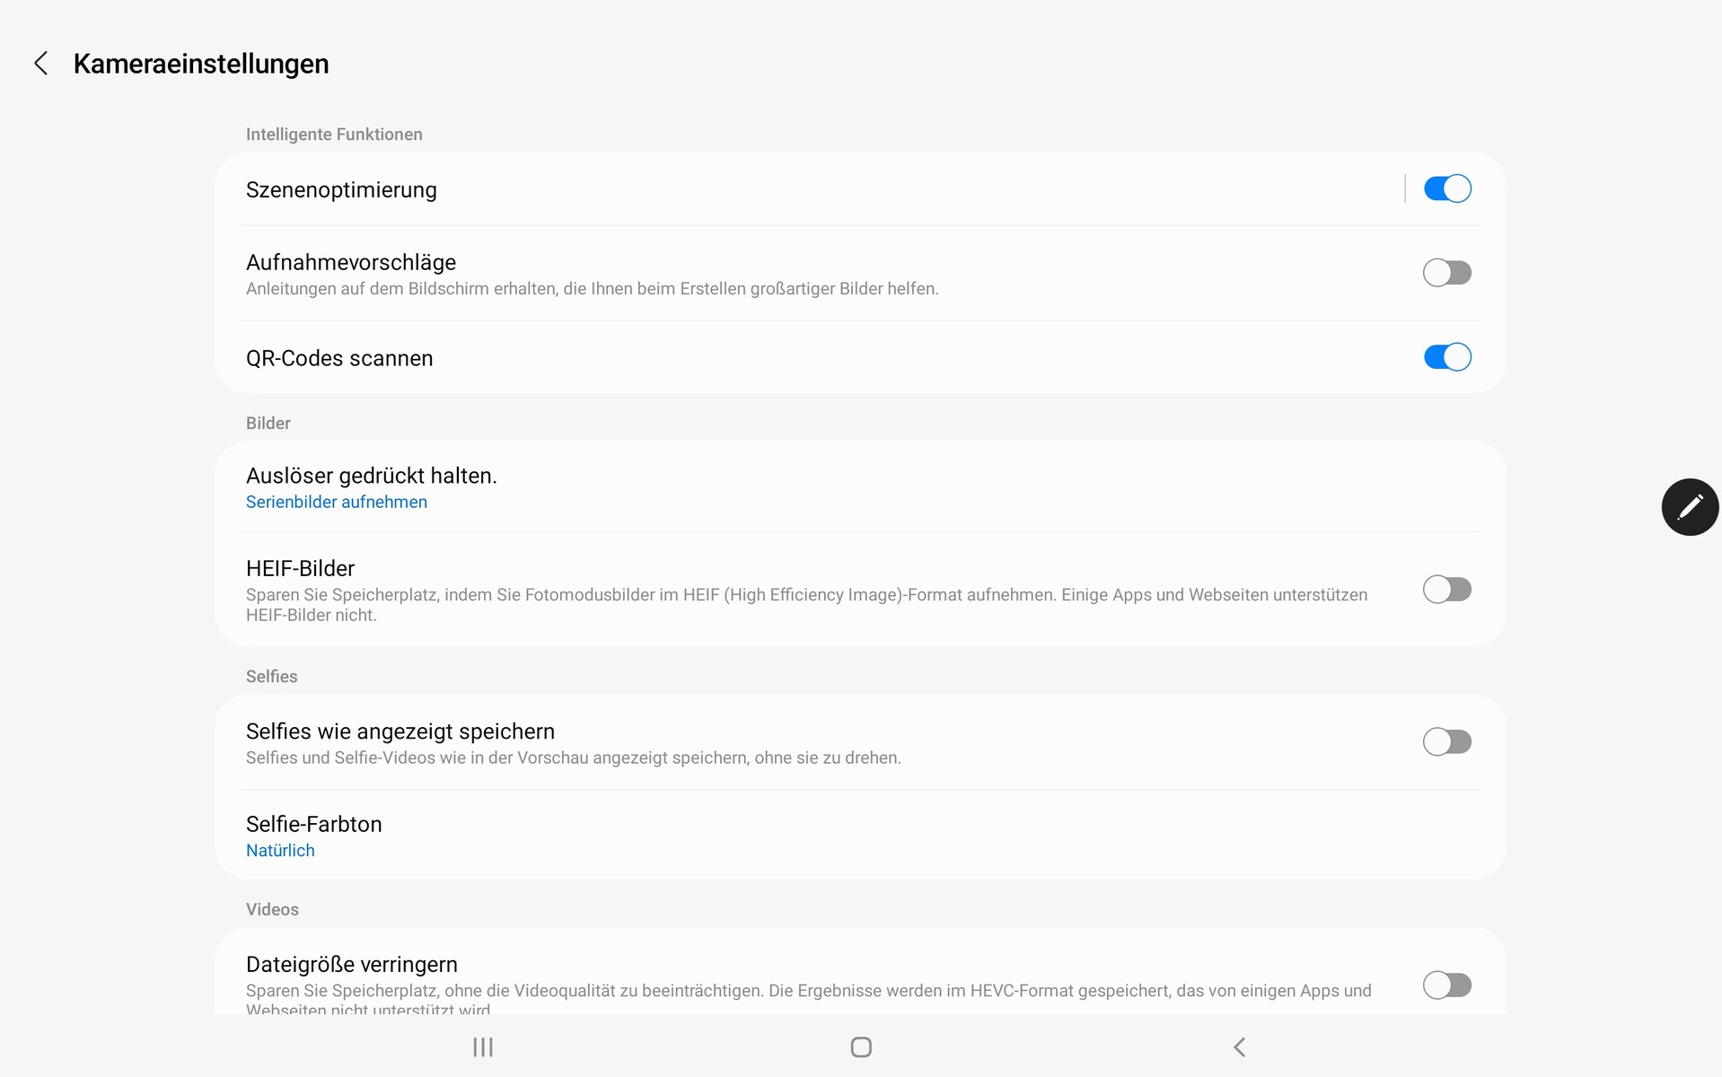
Task: Toggle Selfies wie angezeigt speichern on
Action: [1446, 742]
